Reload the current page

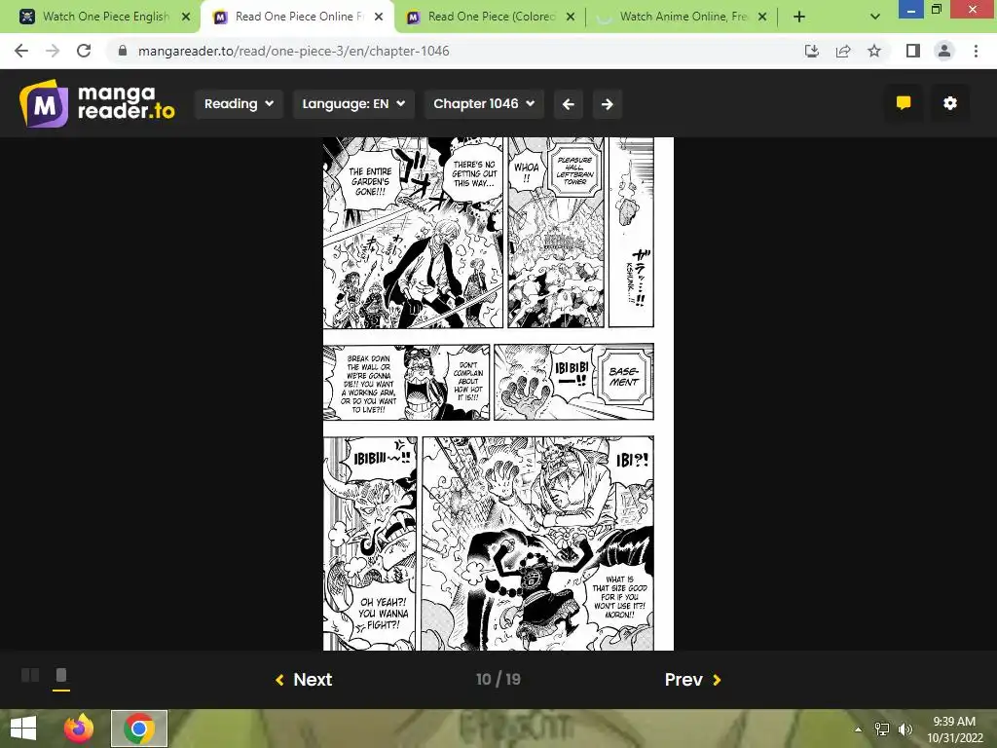point(84,51)
